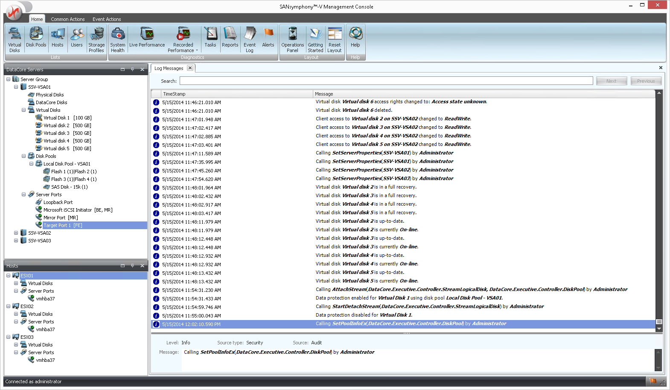Open the Event Log icon
This screenshot has width=670, height=390.
[x=250, y=39]
